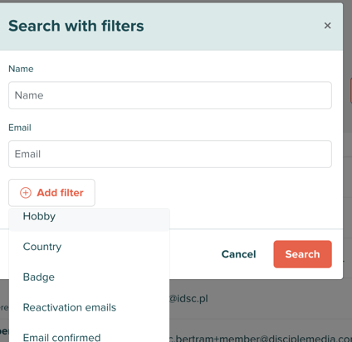Click the Search with filters heading
The width and height of the screenshot is (352, 342).
click(76, 26)
